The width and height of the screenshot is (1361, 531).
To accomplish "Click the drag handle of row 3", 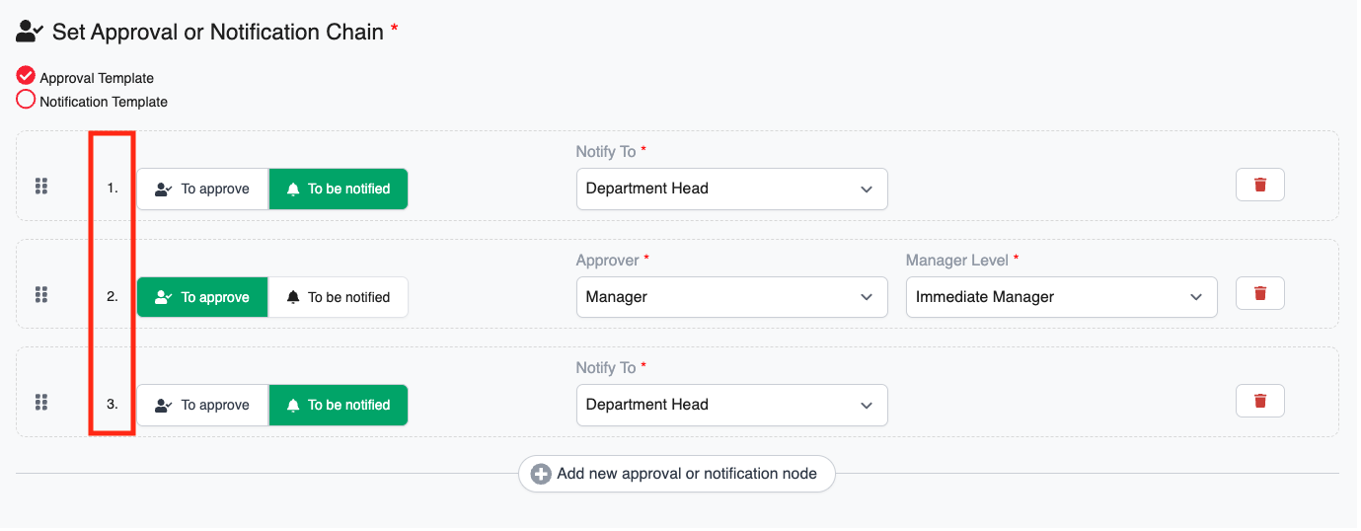I will pyautogui.click(x=41, y=402).
